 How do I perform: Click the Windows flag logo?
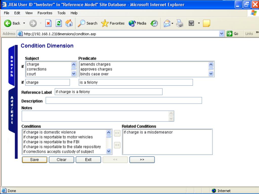253,13
